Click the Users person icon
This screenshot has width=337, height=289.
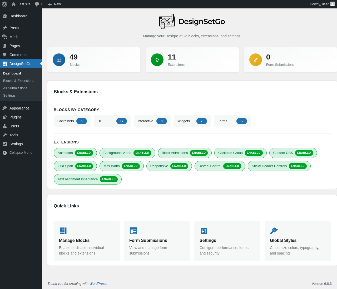pos(5,126)
